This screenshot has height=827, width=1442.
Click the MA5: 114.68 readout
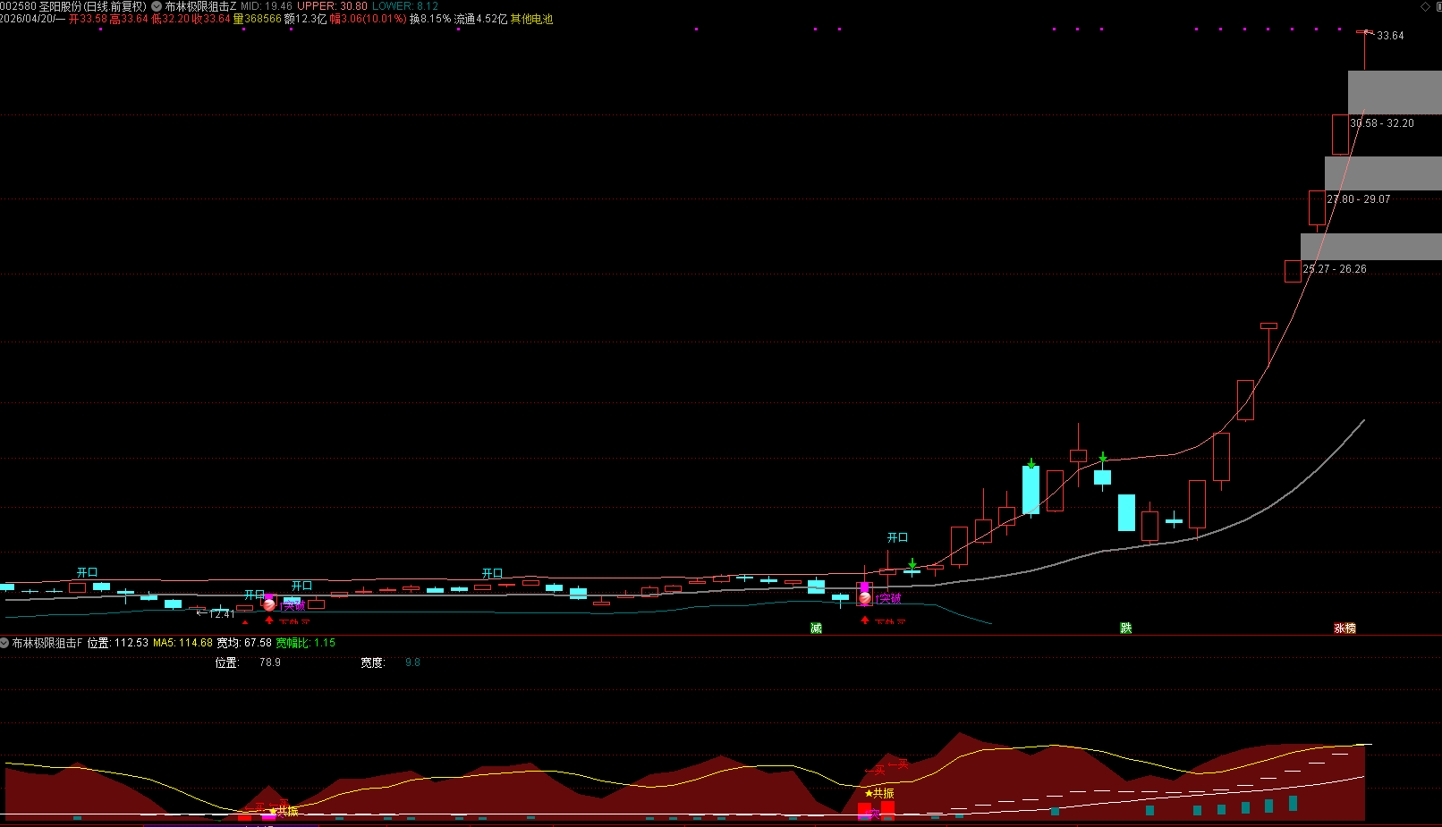[x=182, y=643]
